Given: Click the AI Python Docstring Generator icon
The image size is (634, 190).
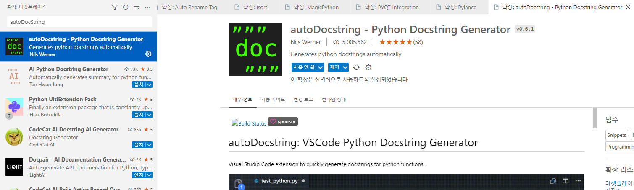Looking at the screenshot, I should click(x=14, y=77).
